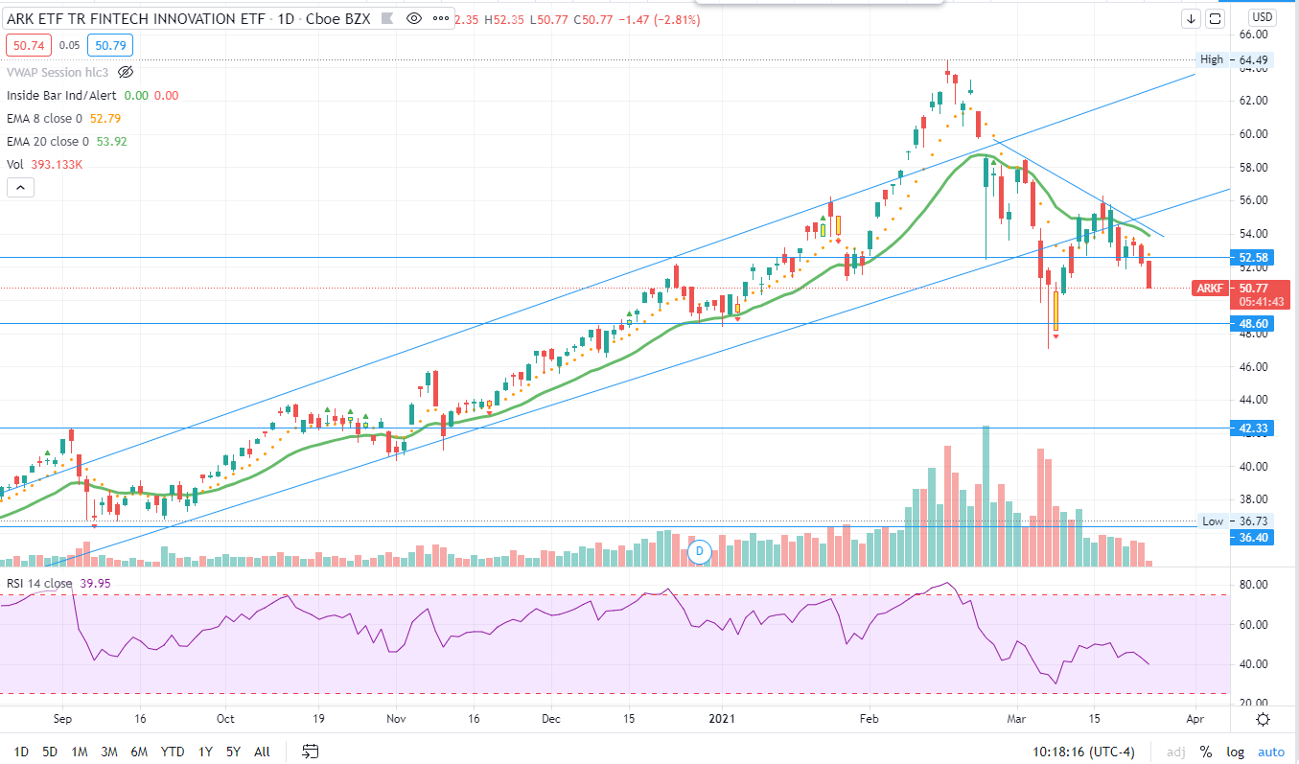Open the USD currency selector
Image resolution: width=1299 pixels, height=764 pixels.
(x=1262, y=17)
